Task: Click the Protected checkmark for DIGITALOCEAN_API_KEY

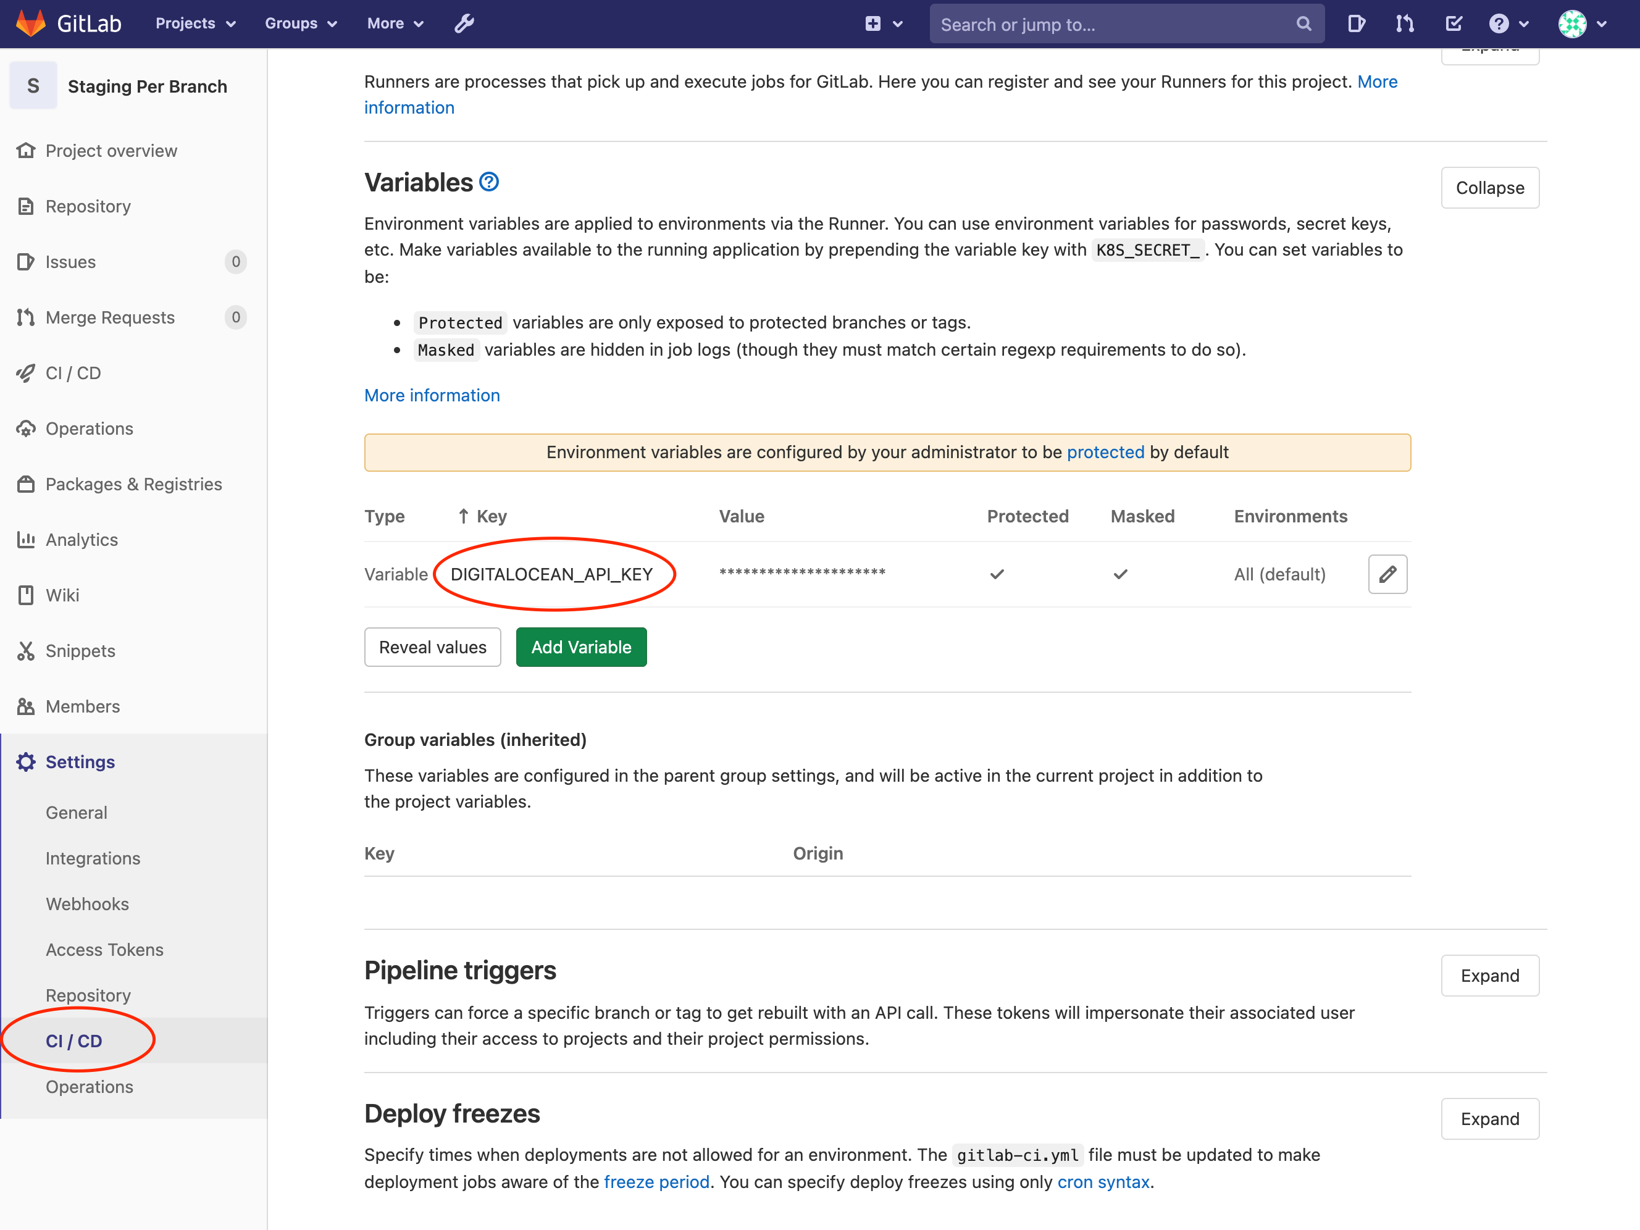Action: point(997,574)
